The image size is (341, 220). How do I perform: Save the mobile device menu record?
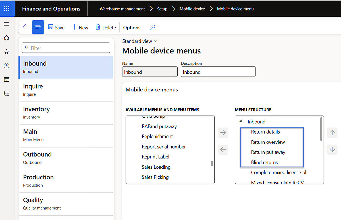point(56,27)
